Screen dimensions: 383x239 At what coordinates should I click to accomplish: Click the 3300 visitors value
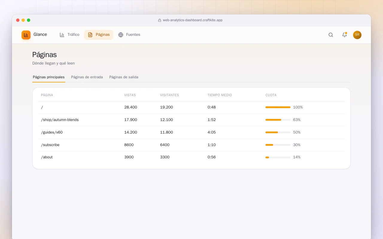165,157
